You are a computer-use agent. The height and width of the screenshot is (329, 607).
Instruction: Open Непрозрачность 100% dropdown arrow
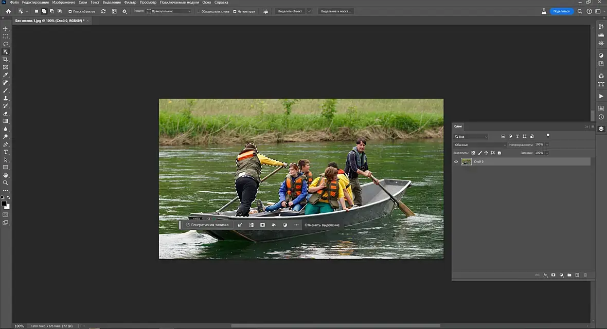pos(547,145)
